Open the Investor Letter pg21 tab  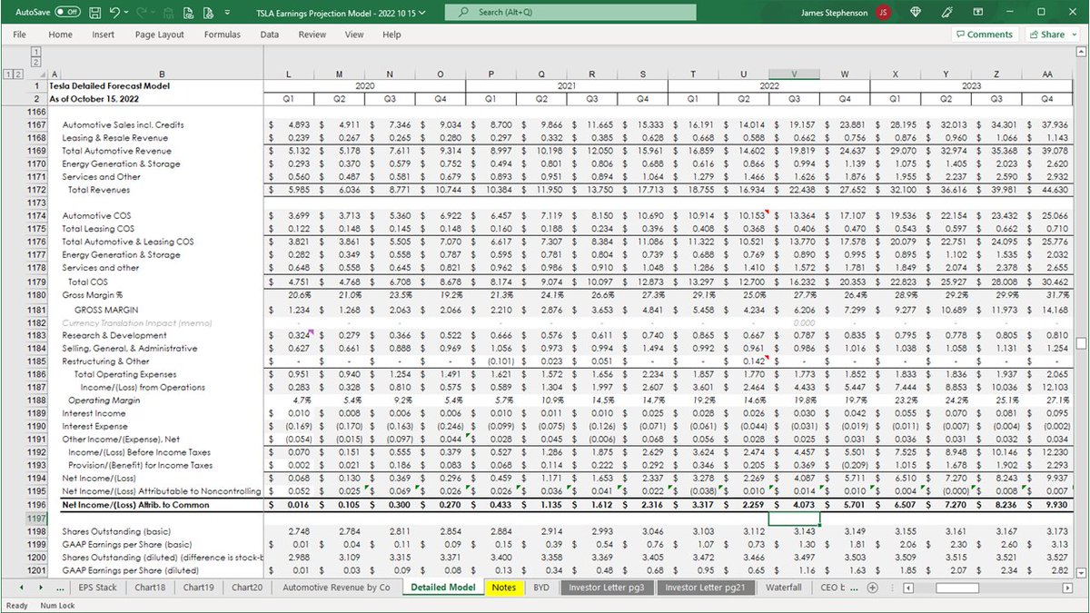(x=706, y=588)
